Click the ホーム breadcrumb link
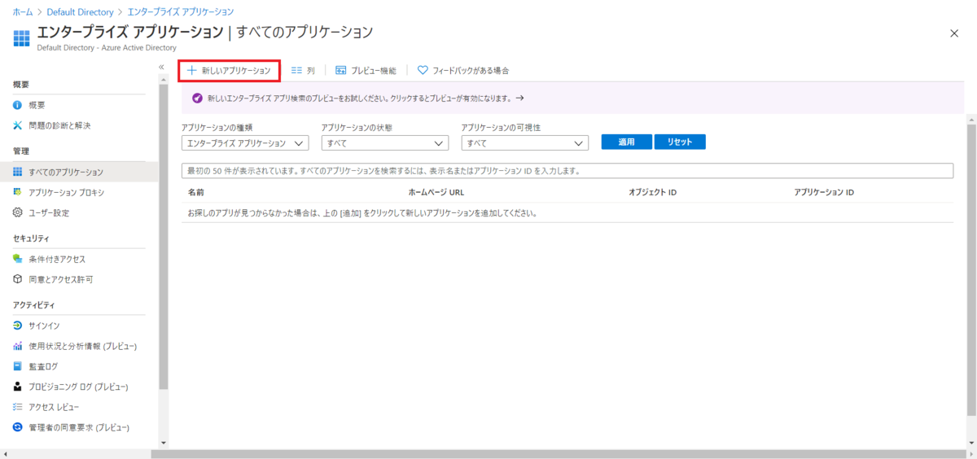The image size is (977, 459). (23, 12)
